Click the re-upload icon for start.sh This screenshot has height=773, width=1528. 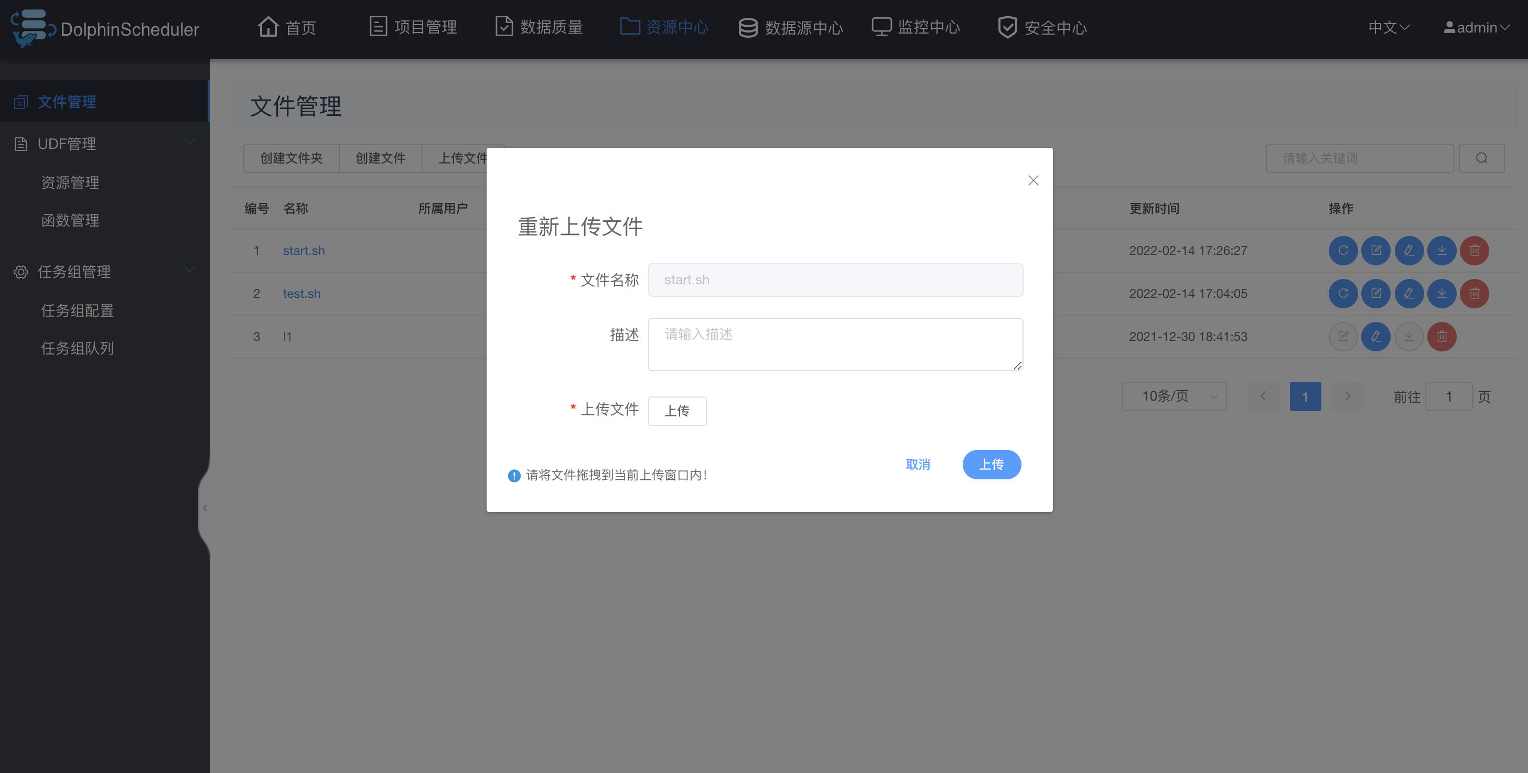point(1343,250)
